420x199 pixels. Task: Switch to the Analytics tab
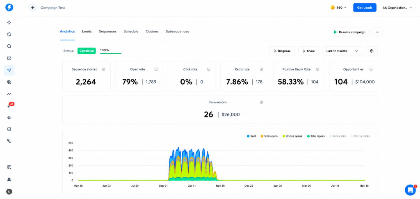pos(67,31)
